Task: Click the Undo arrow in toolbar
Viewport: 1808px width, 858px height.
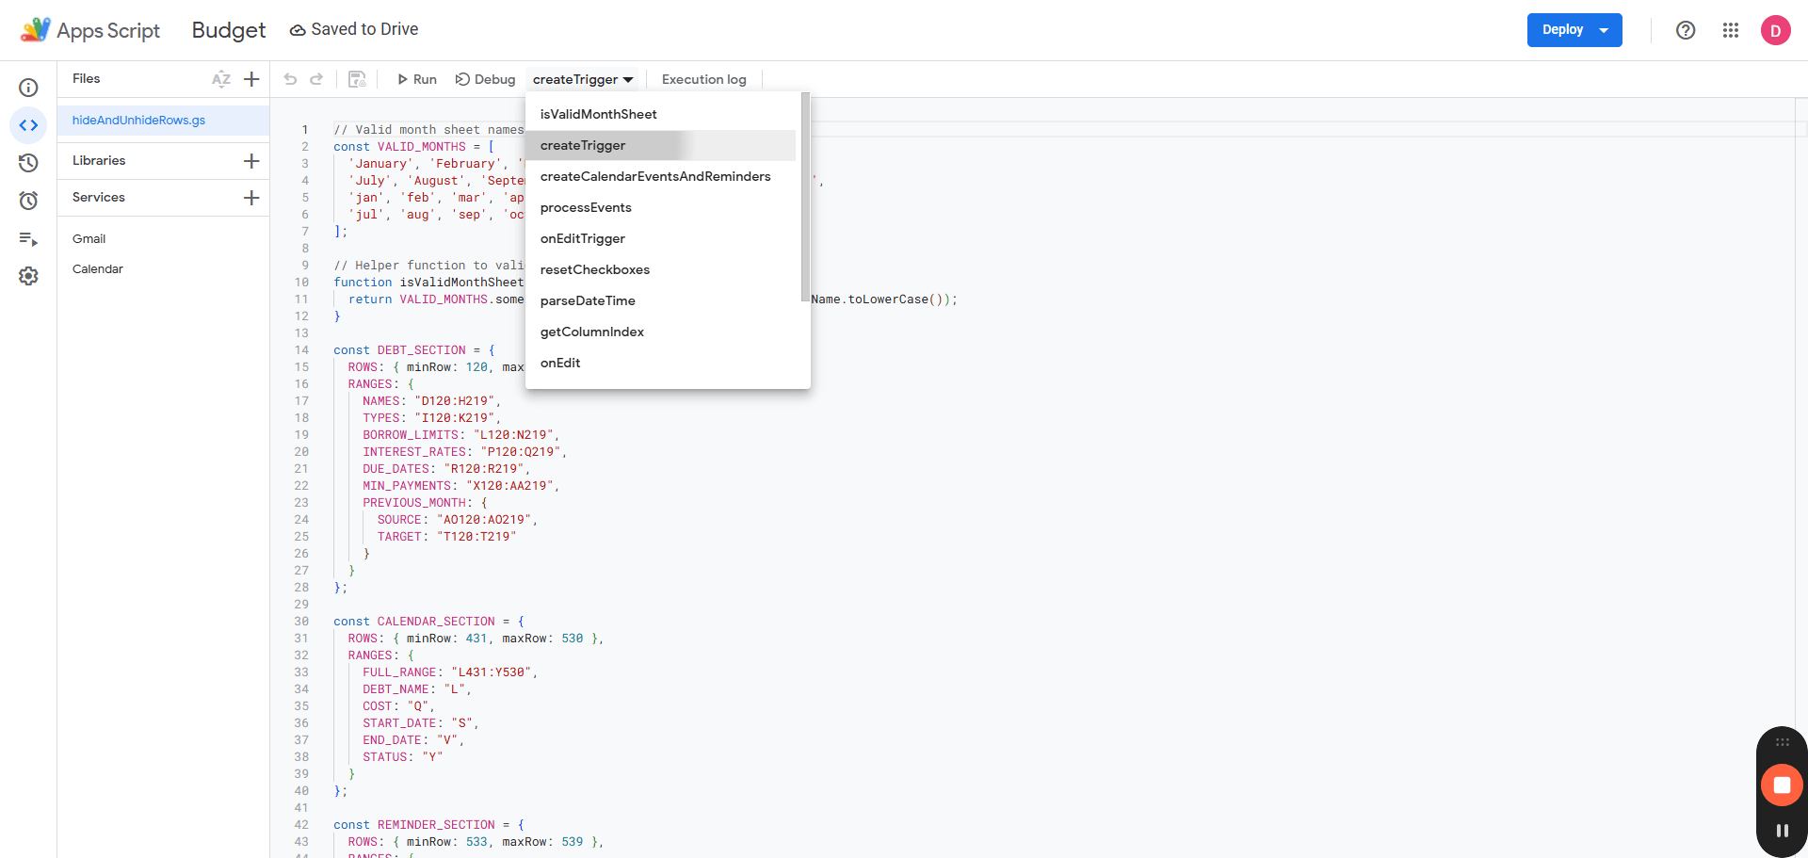Action: point(291,79)
